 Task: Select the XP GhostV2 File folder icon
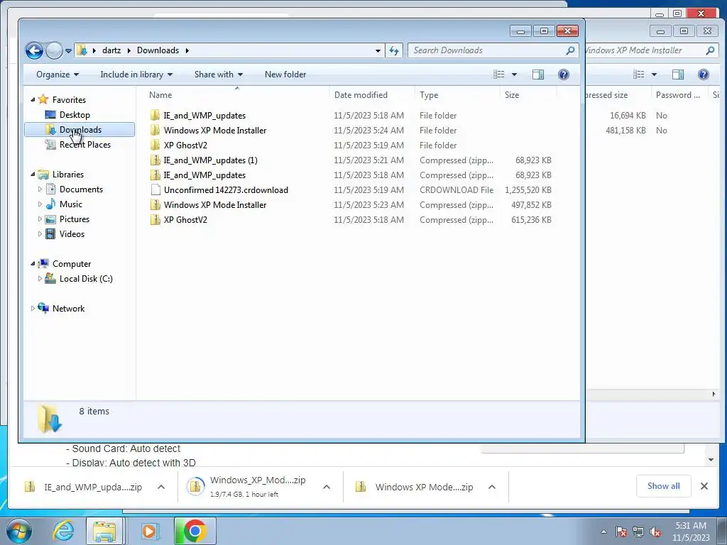pyautogui.click(x=155, y=145)
